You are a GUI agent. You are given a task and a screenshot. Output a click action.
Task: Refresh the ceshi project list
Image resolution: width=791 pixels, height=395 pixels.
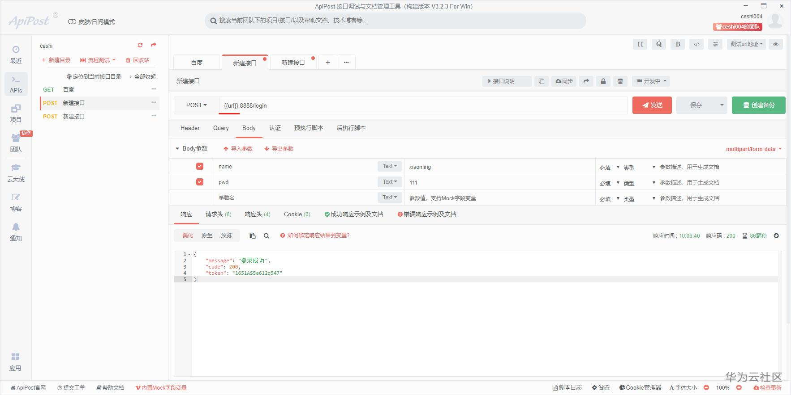click(140, 45)
